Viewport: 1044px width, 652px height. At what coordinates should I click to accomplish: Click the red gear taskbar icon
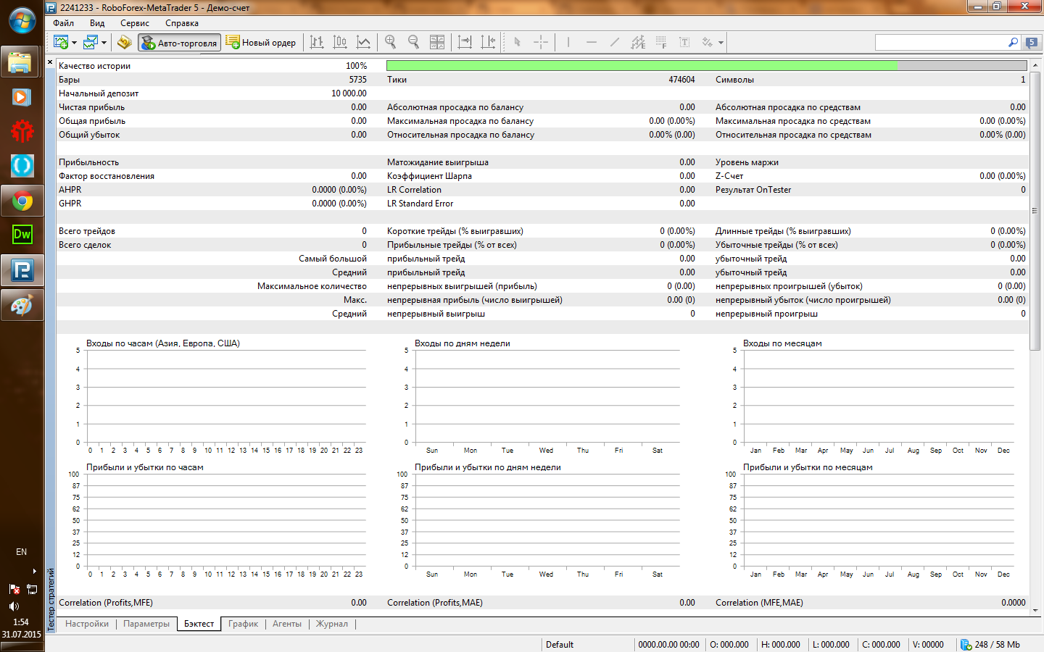coord(22,132)
